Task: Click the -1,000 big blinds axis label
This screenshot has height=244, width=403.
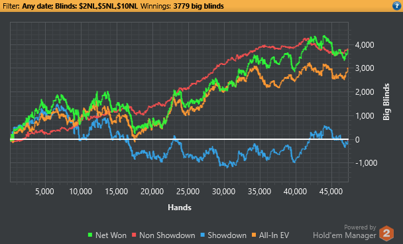Action: (367, 162)
